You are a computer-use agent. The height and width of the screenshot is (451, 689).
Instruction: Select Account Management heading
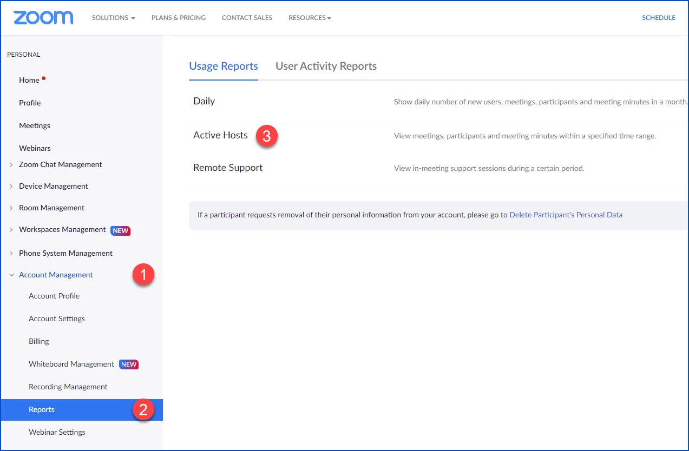(x=56, y=275)
